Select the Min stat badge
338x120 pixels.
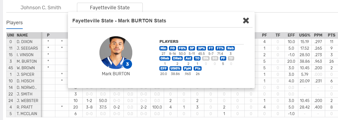(163, 48)
